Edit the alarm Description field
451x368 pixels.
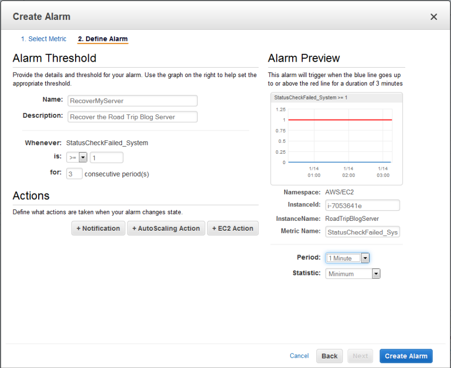point(132,117)
